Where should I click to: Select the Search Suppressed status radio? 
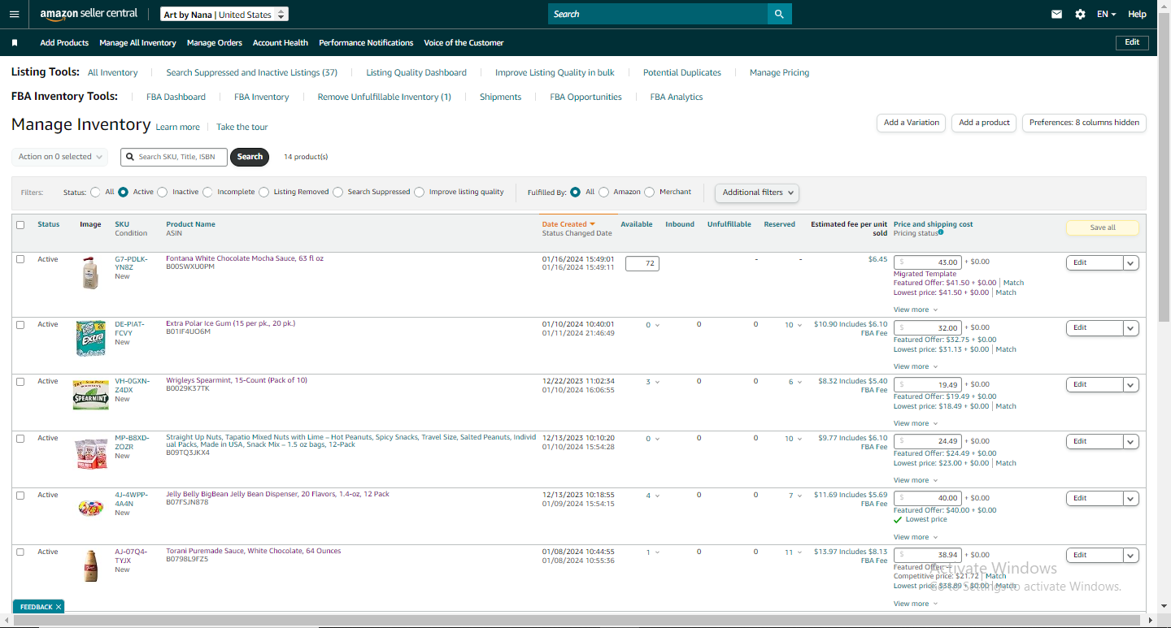click(x=337, y=193)
